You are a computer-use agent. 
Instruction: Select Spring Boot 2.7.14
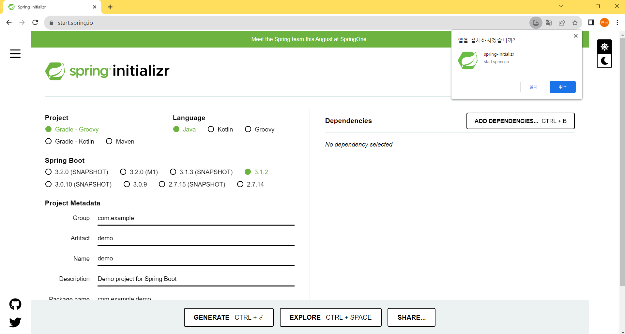click(x=251, y=184)
